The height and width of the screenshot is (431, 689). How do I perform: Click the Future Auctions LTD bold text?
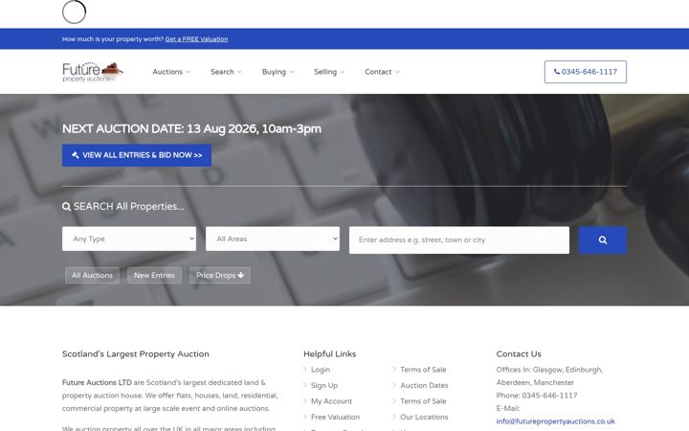click(97, 382)
